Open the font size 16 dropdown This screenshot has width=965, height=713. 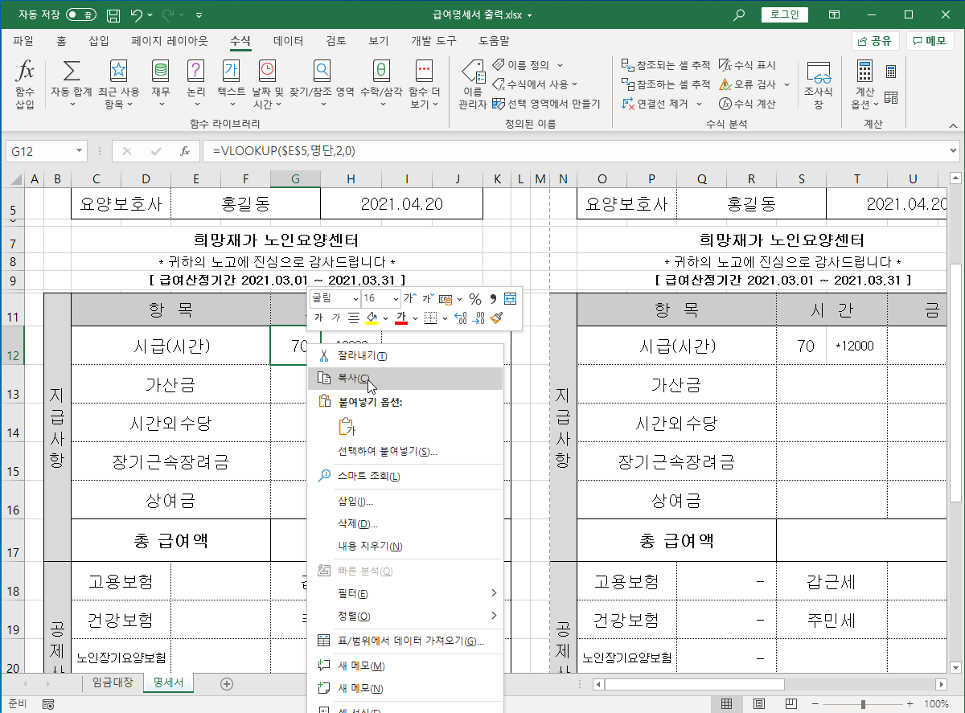tap(396, 299)
